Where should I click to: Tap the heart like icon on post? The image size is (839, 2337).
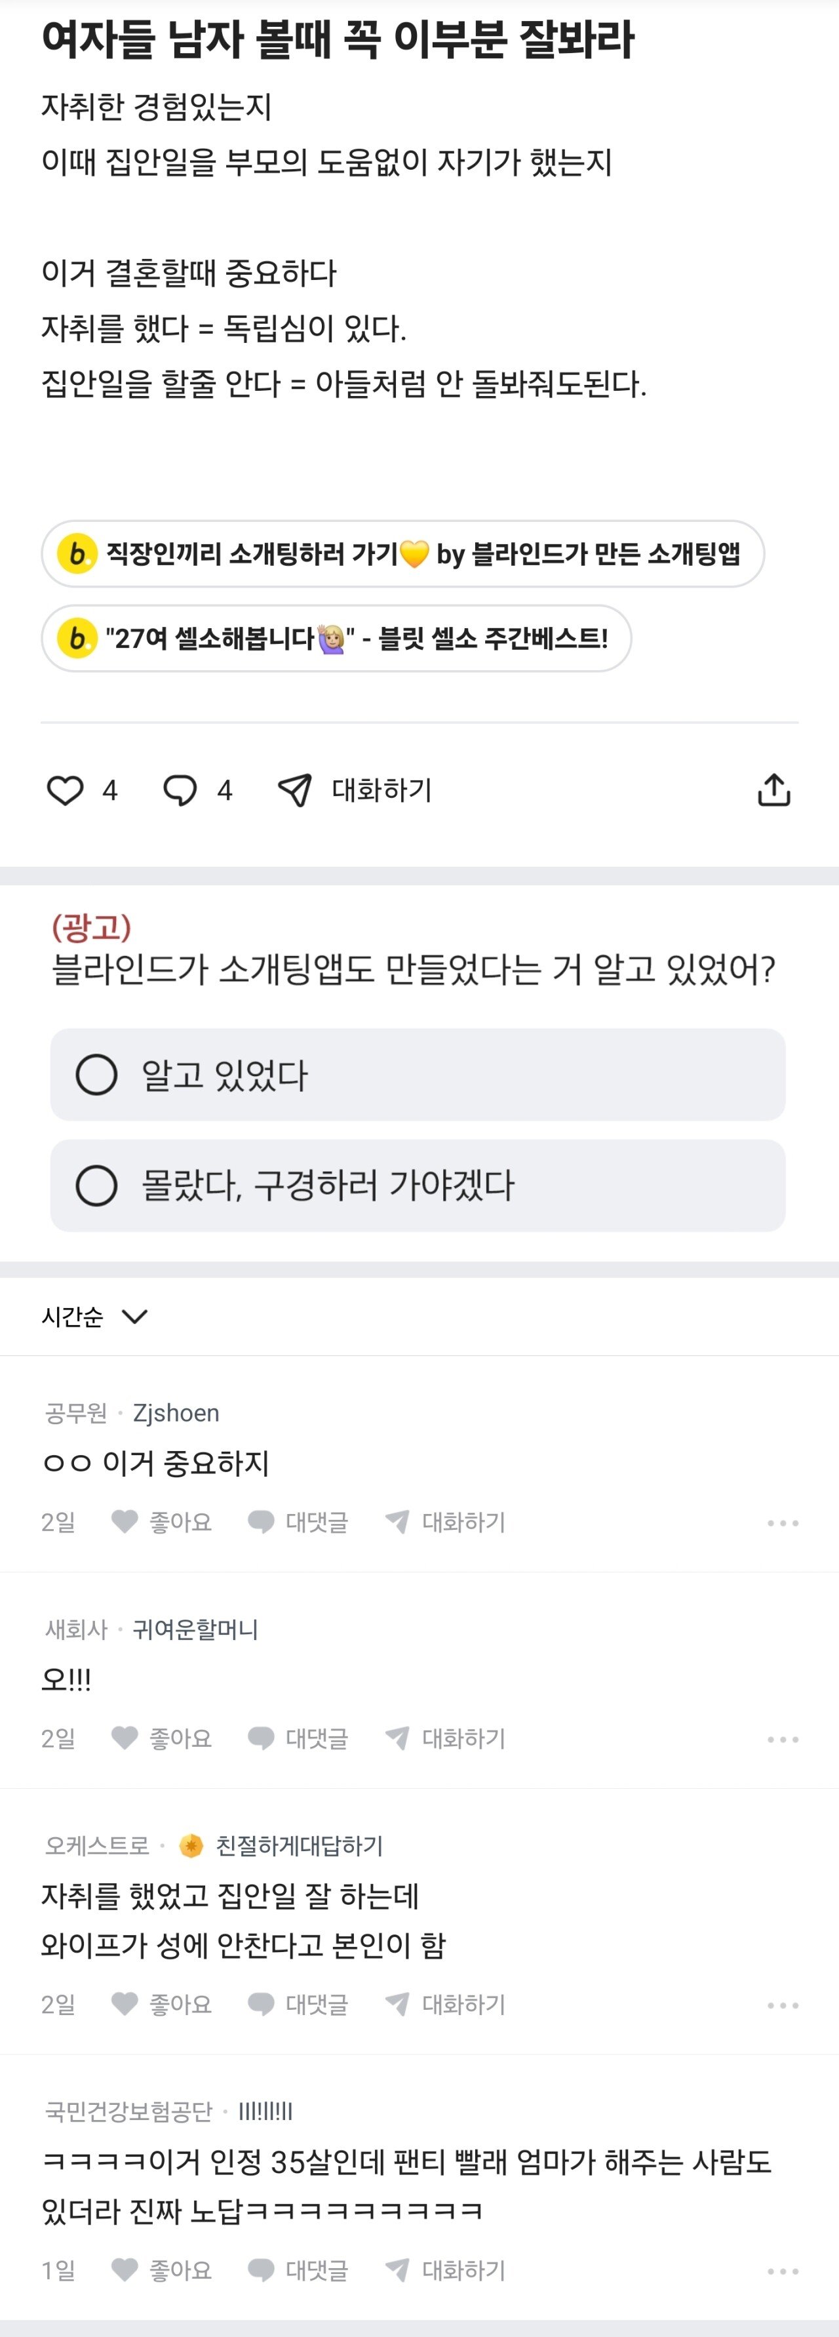[x=66, y=790]
